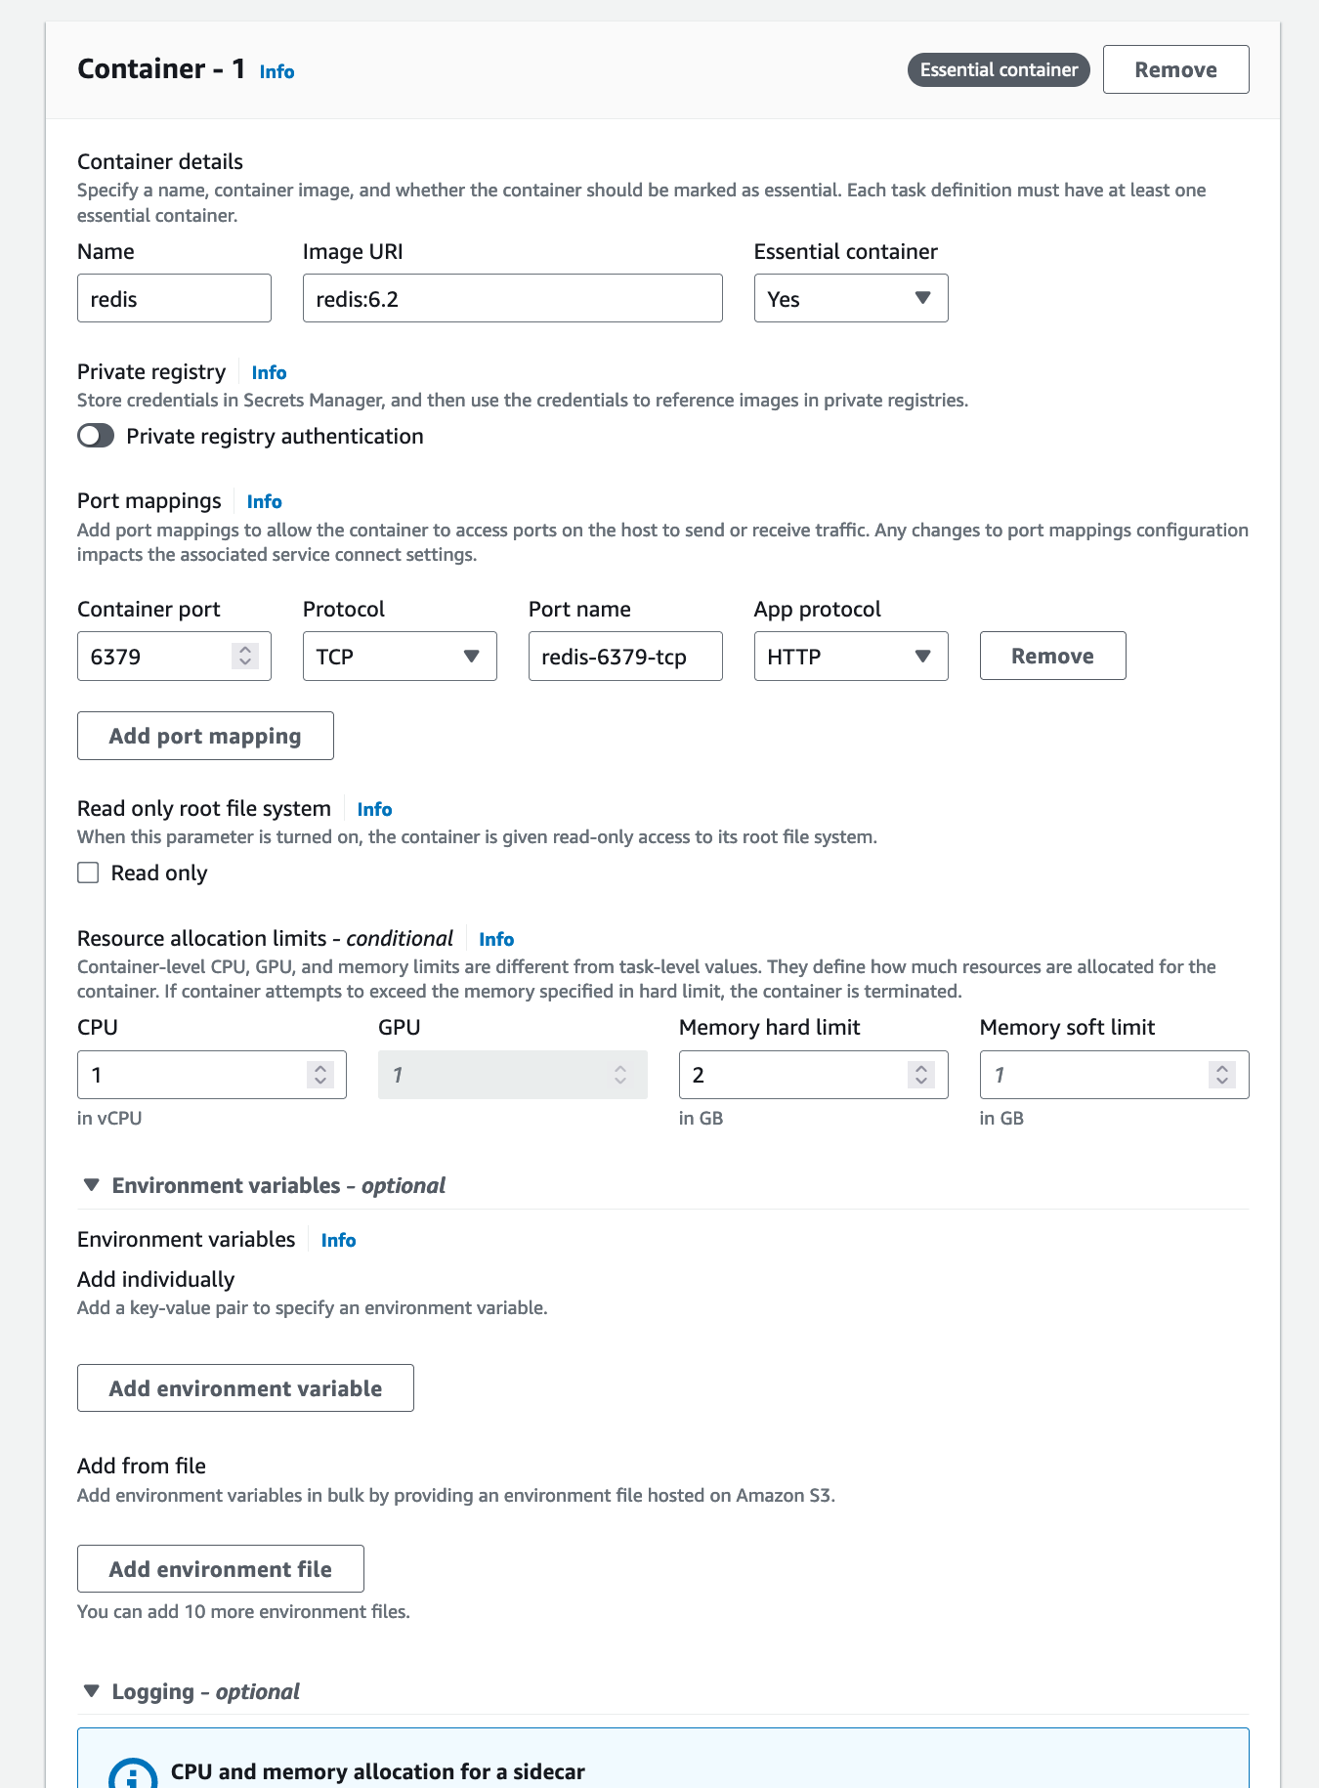1319x1788 pixels.
Task: Click the Container port stepper arrows
Action: (x=245, y=656)
